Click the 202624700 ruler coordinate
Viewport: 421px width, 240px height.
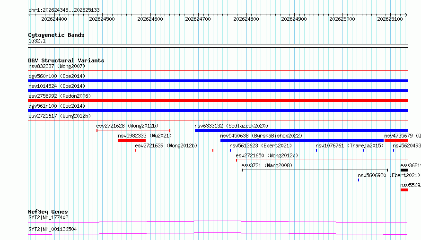tap(198, 19)
